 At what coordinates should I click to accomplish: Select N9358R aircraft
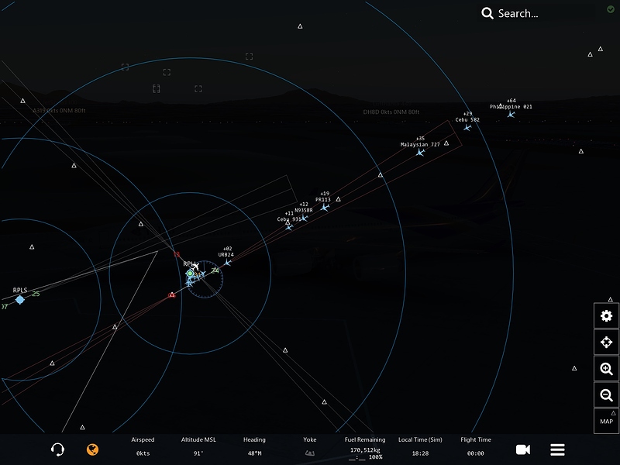[x=304, y=218]
